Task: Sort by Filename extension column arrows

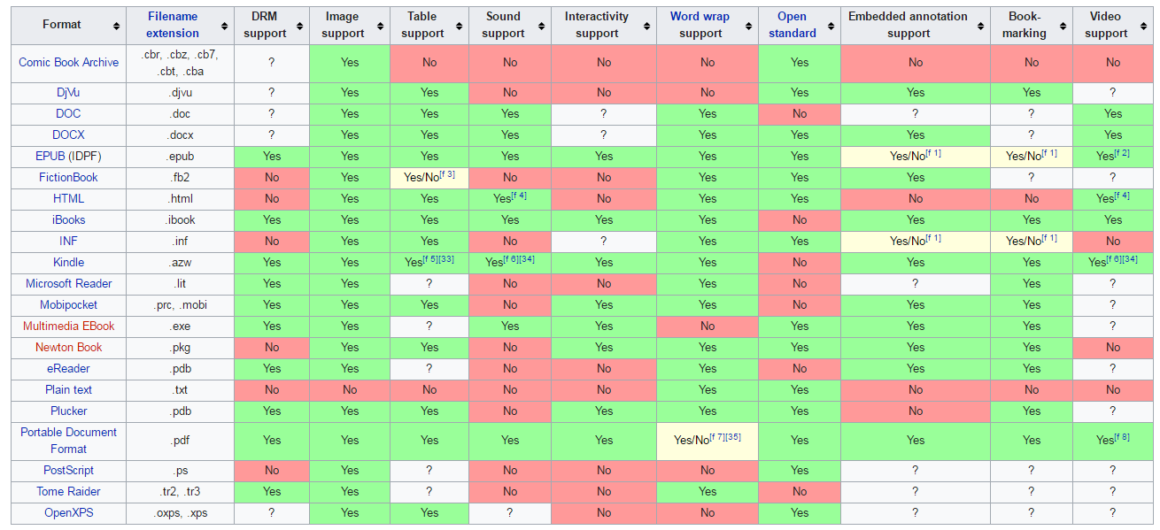Action: click(x=225, y=26)
